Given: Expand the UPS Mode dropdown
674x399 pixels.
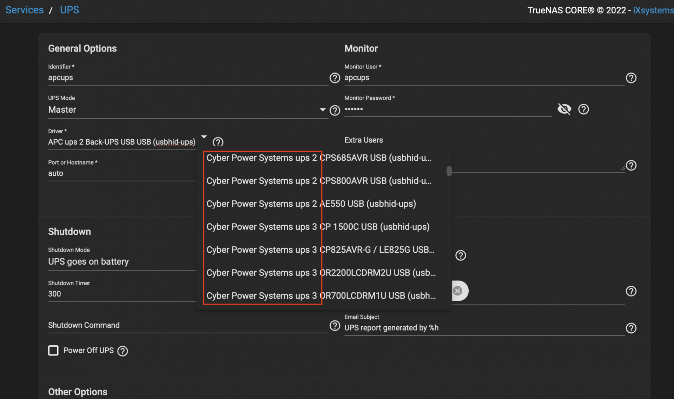Looking at the screenshot, I should 323,110.
